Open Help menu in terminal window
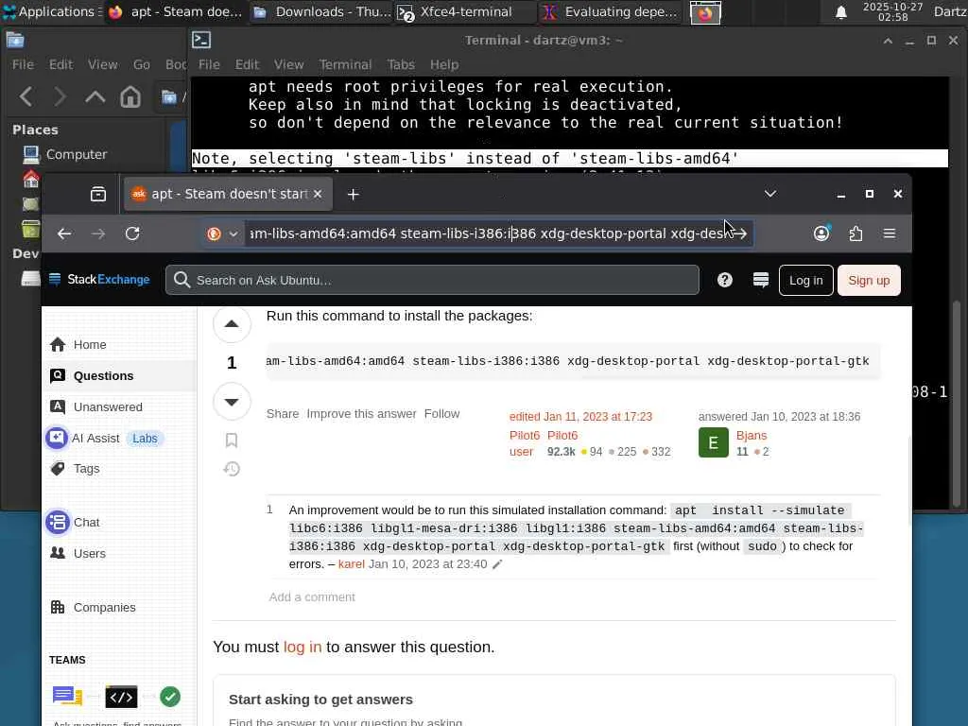This screenshot has width=968, height=726. point(444,64)
